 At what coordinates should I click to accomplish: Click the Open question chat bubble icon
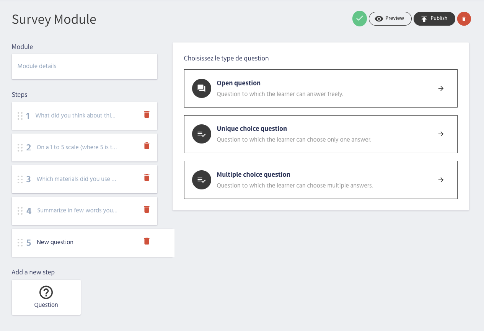tap(201, 88)
